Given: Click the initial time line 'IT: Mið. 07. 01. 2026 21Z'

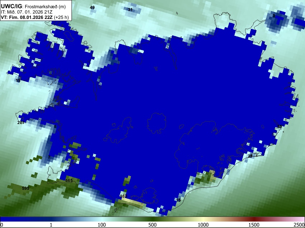Looking at the screenshot, I should tap(27, 12).
